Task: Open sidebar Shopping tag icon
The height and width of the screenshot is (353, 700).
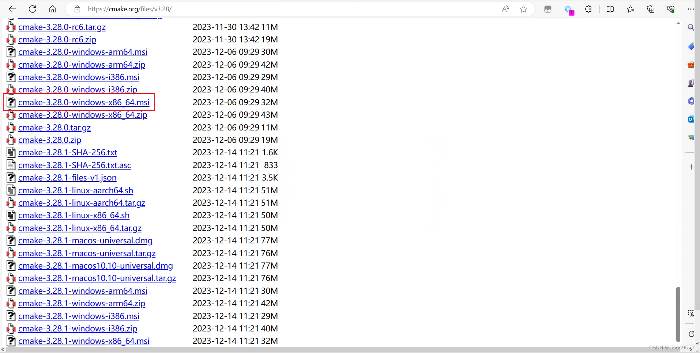Action: tap(691, 46)
